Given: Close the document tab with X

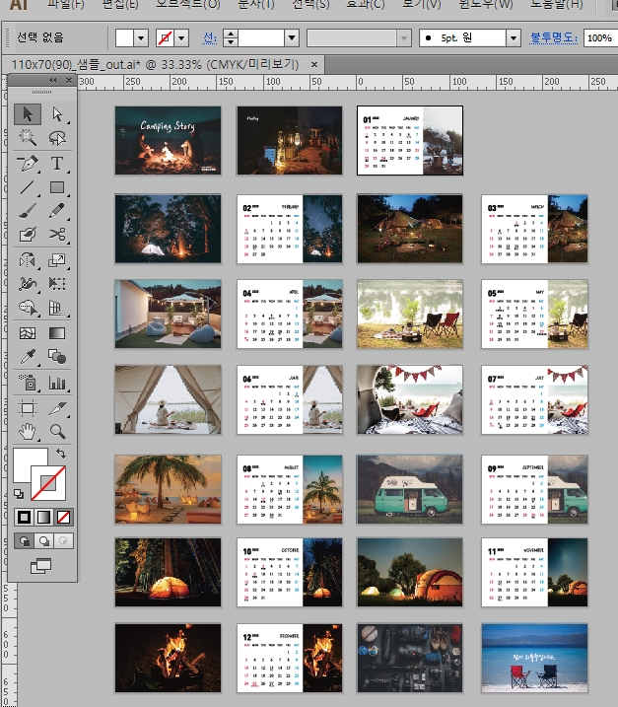Looking at the screenshot, I should pos(314,65).
